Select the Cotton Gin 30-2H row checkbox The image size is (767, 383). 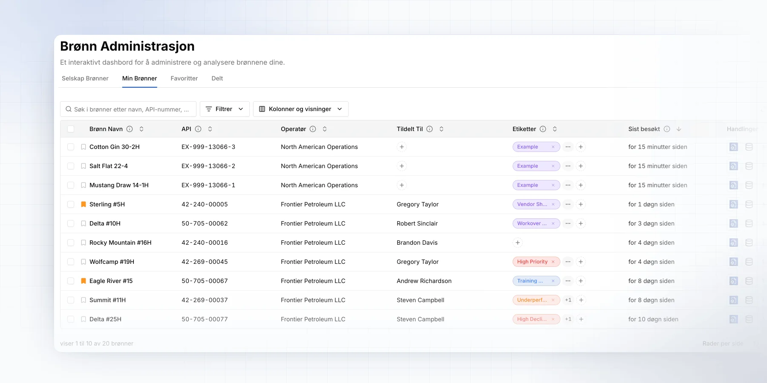point(71,147)
